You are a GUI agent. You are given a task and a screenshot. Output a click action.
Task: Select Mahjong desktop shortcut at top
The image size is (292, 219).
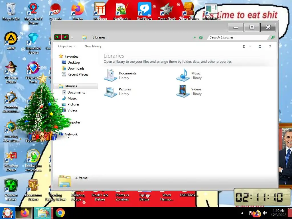(x=100, y=11)
